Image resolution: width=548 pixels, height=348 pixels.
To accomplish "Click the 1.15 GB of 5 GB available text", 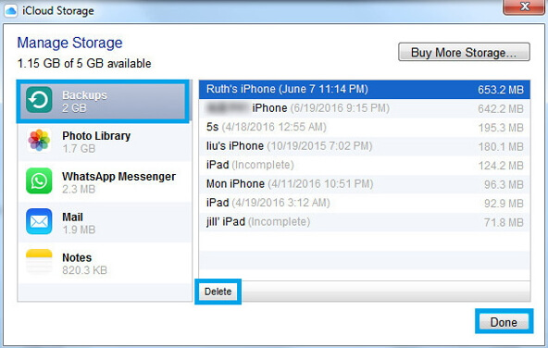I will coord(84,63).
